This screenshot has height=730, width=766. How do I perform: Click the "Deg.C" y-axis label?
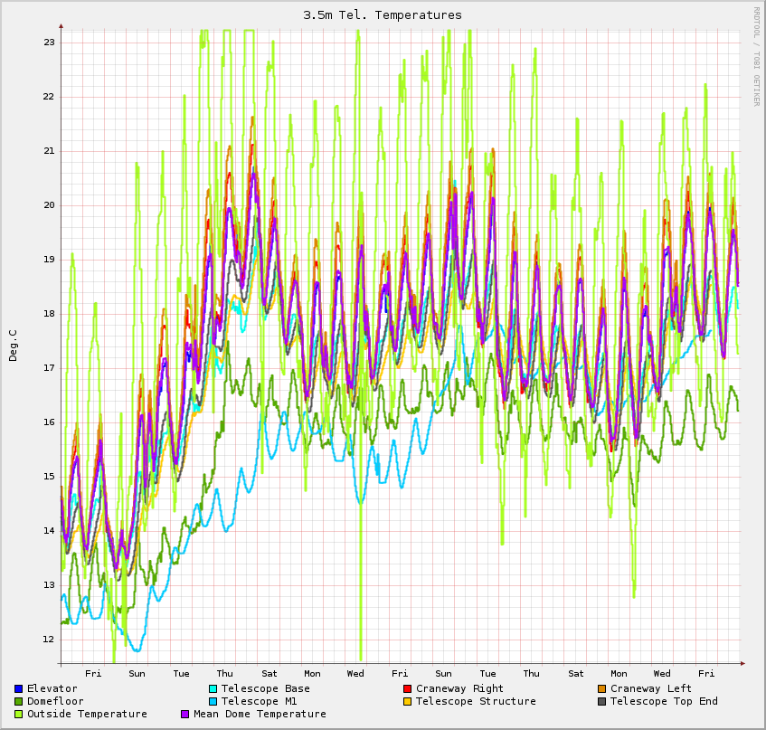coord(13,346)
